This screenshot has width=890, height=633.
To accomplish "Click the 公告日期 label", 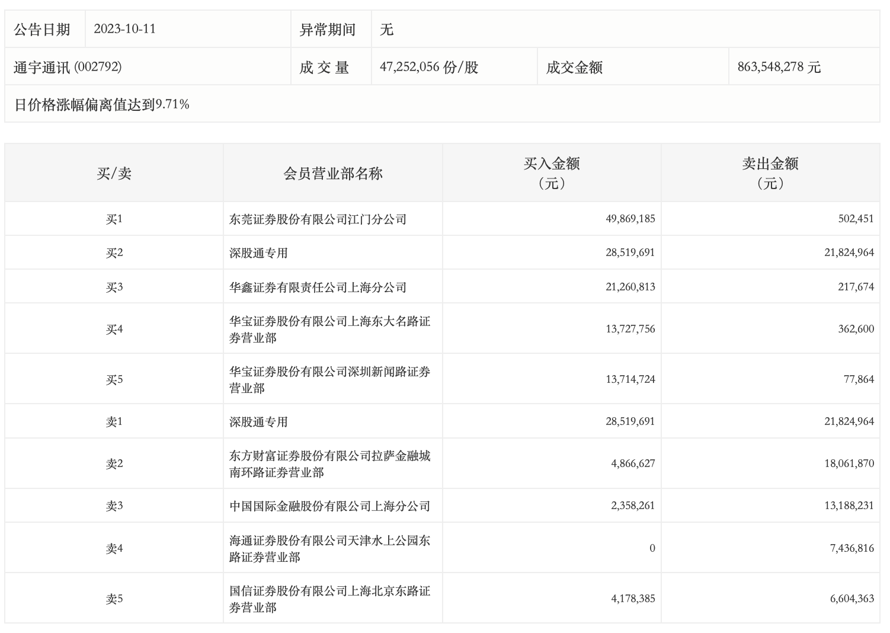I will pyautogui.click(x=42, y=29).
